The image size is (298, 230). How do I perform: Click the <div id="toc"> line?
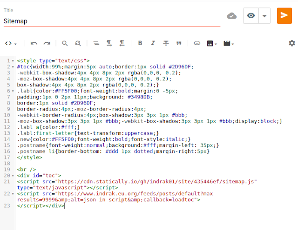click(39, 176)
